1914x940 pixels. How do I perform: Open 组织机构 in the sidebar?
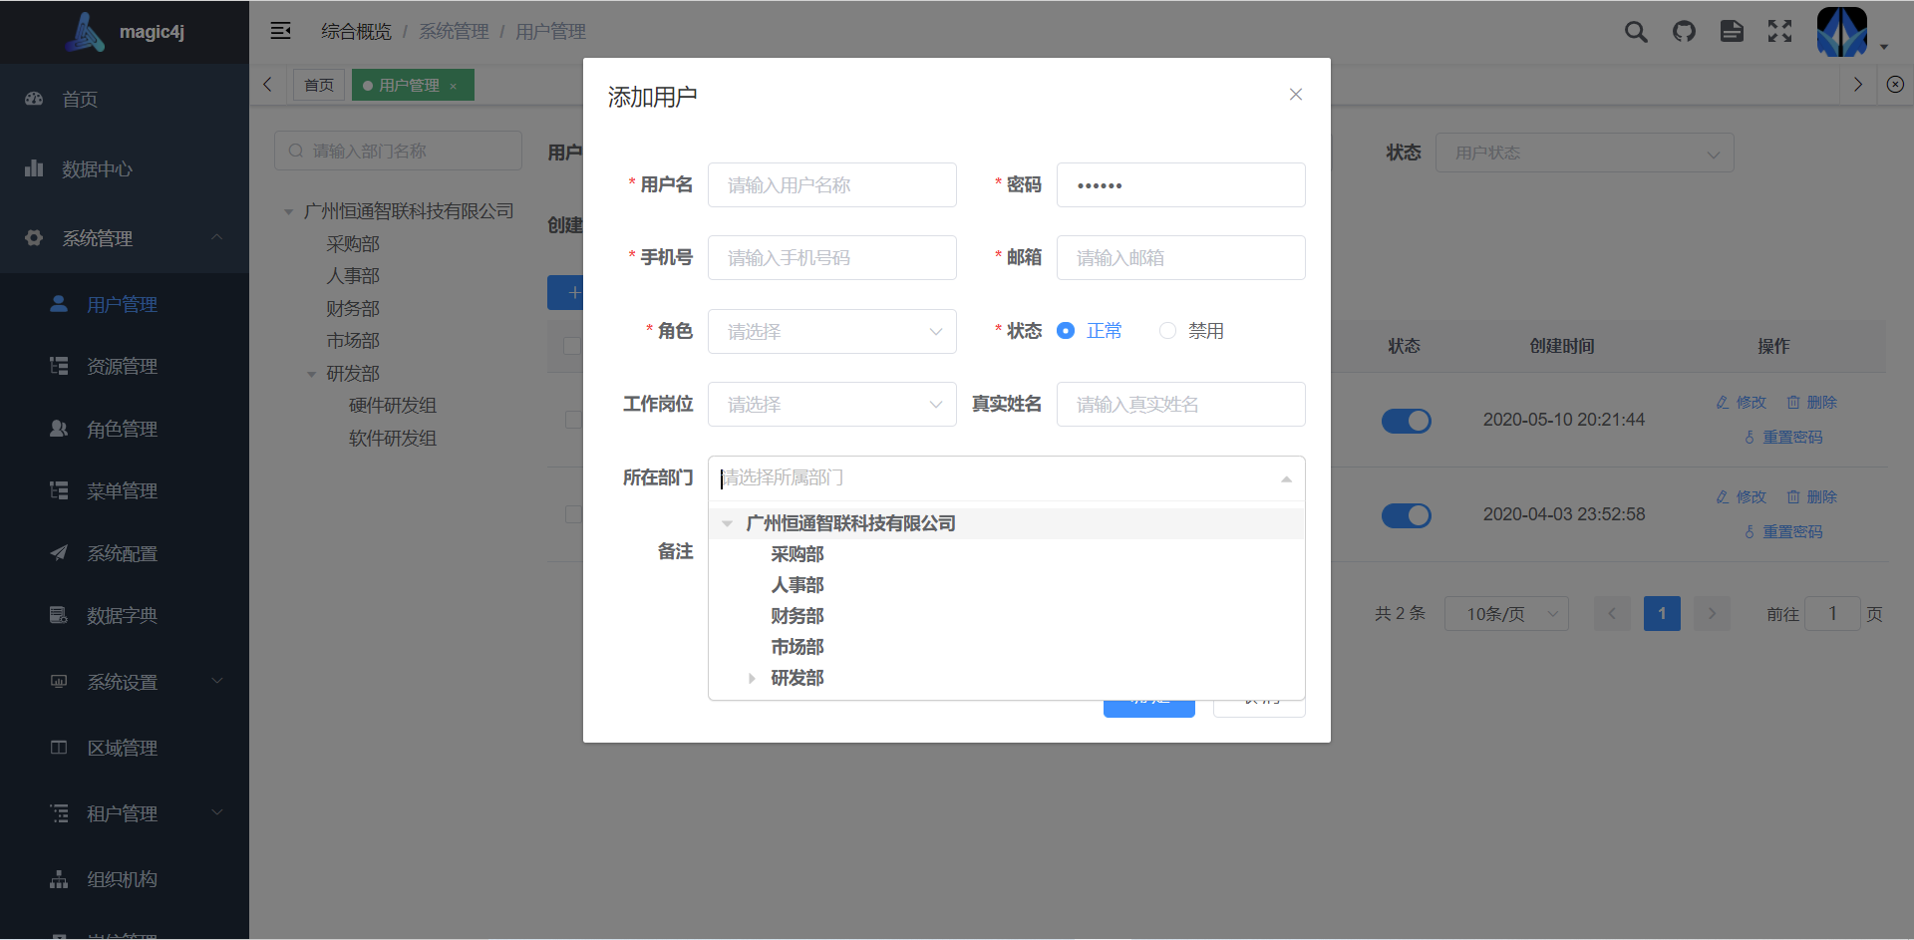125,879
